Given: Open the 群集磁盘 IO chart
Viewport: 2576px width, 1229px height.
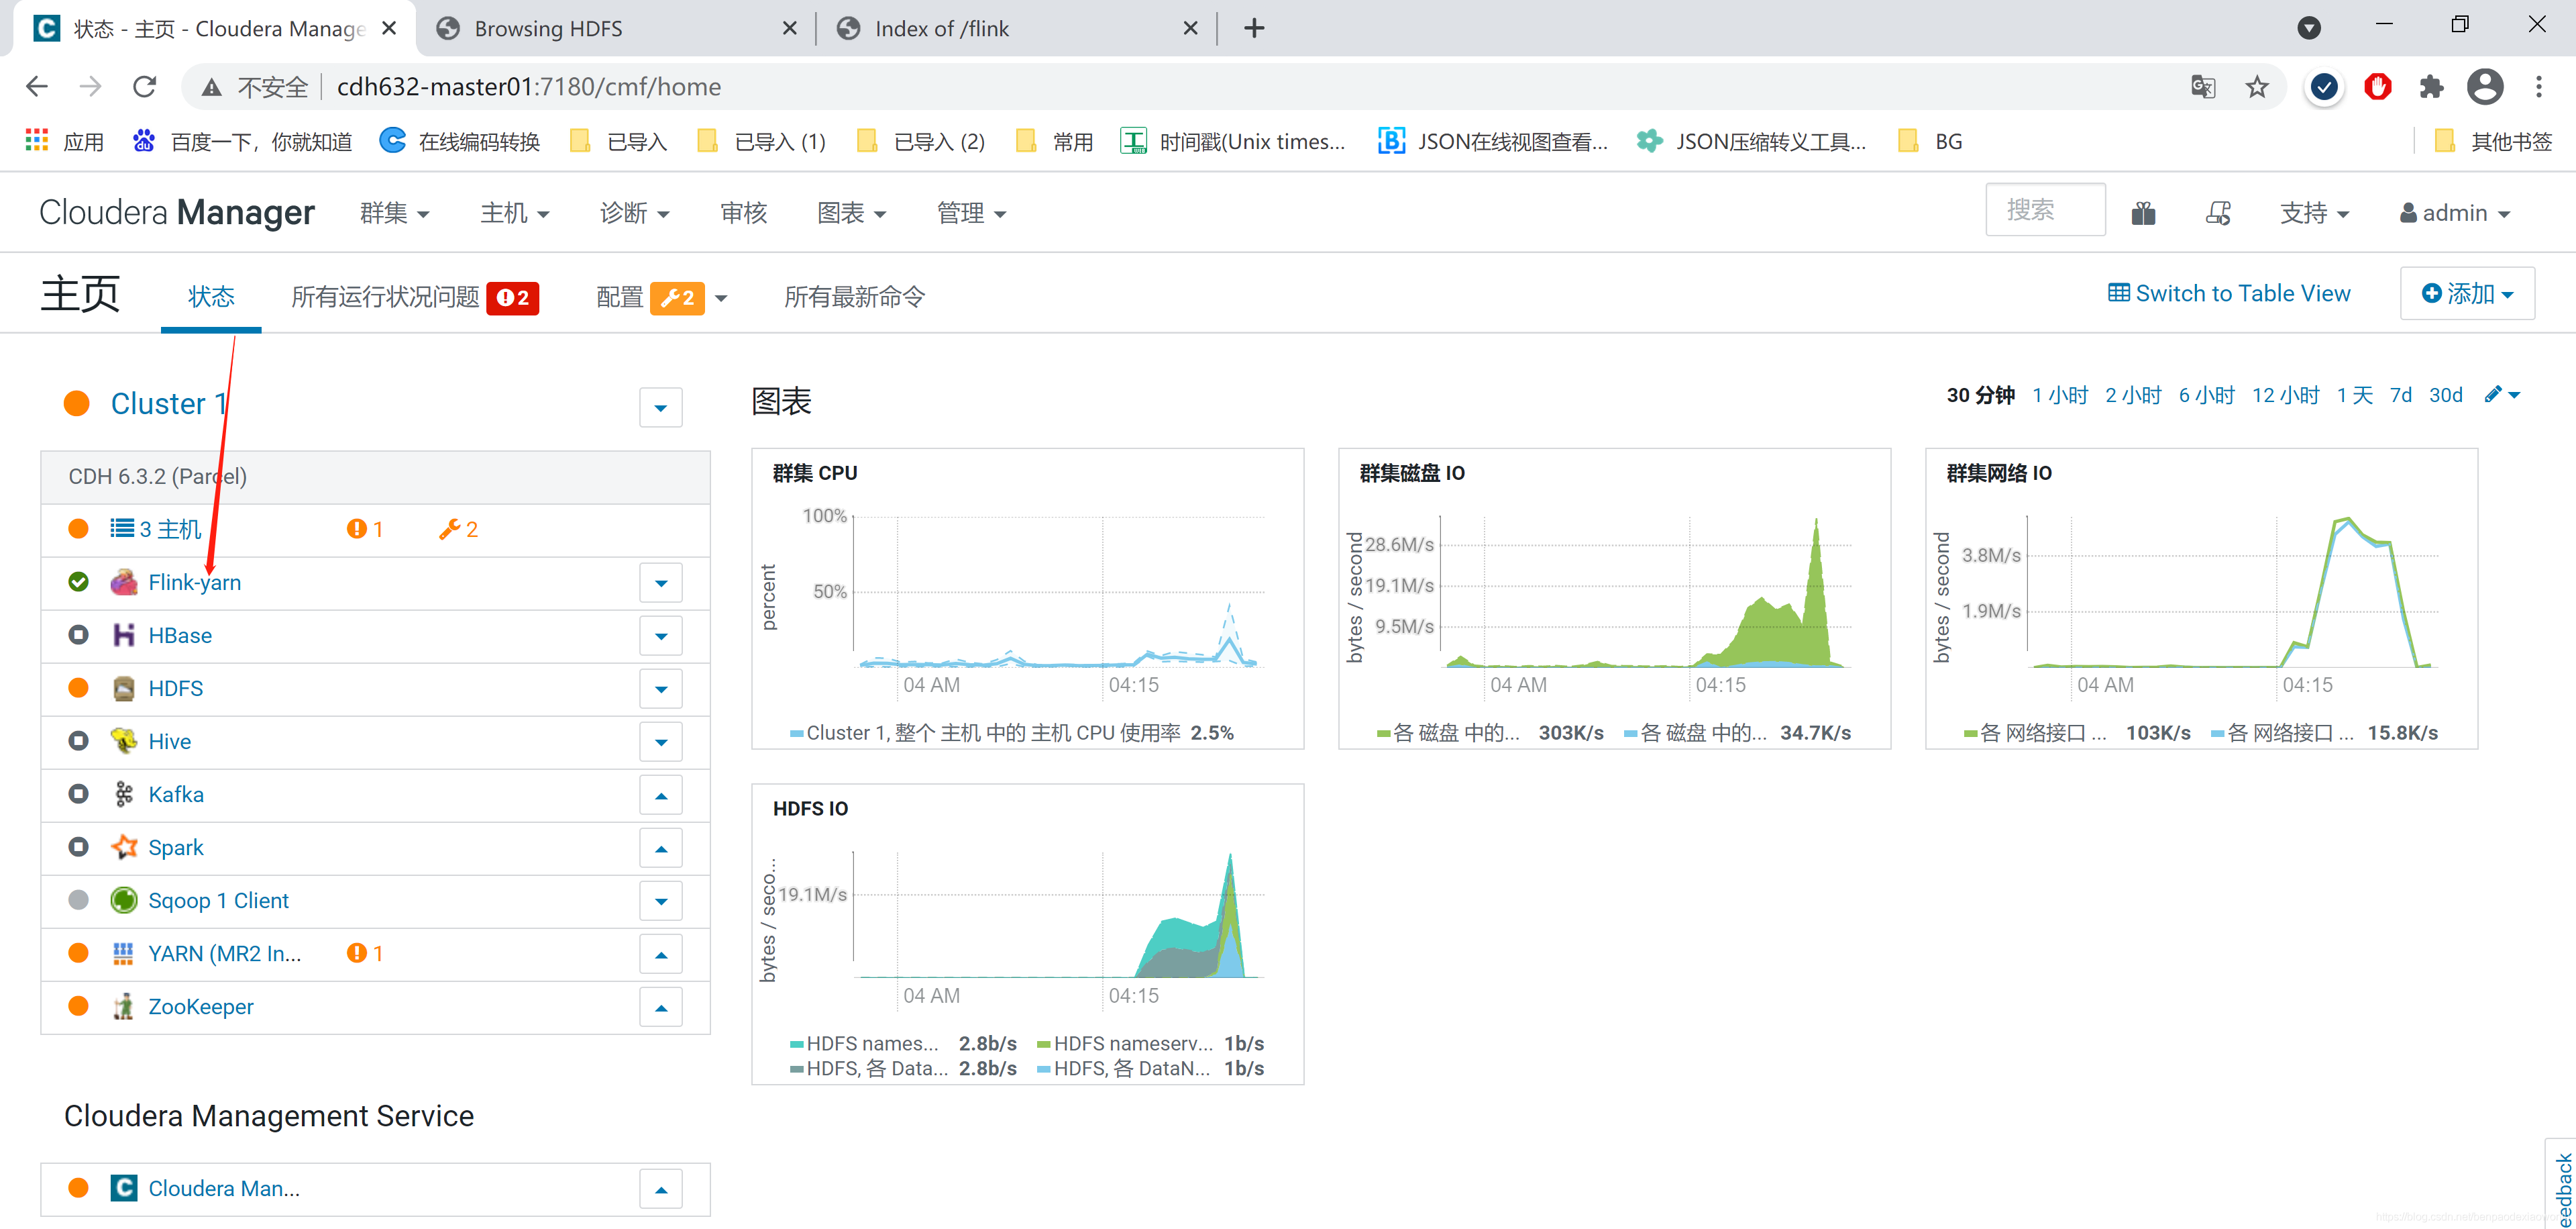Looking at the screenshot, I should [x=1614, y=599].
